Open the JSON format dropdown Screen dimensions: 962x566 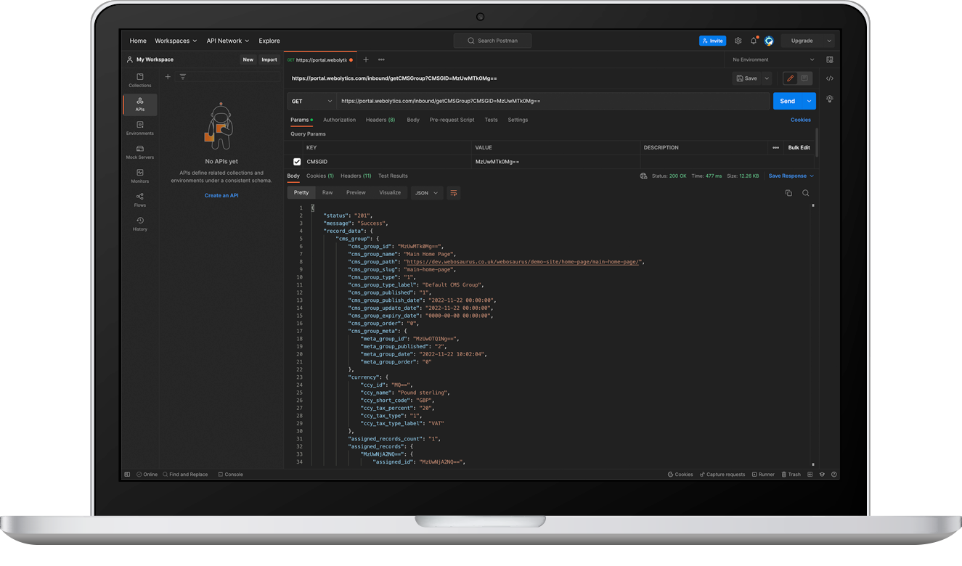(426, 193)
